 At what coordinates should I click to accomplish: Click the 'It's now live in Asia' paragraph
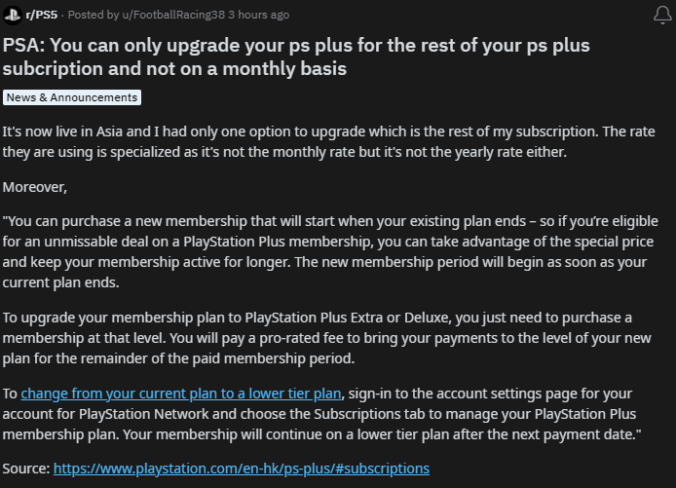(x=328, y=142)
